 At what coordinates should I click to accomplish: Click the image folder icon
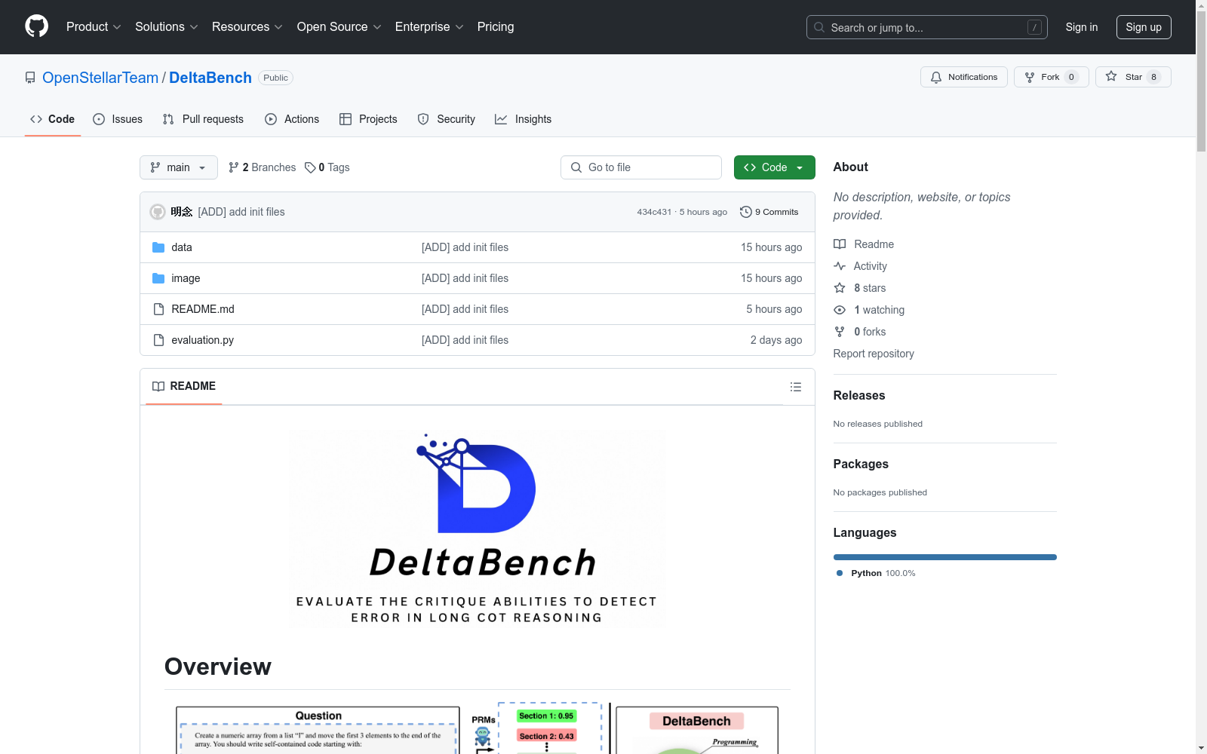[x=158, y=278]
